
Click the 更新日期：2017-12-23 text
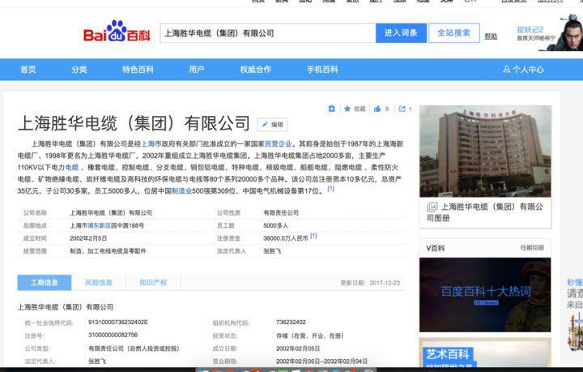tap(370, 283)
